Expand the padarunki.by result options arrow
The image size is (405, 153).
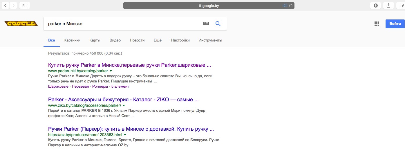tap(111, 71)
